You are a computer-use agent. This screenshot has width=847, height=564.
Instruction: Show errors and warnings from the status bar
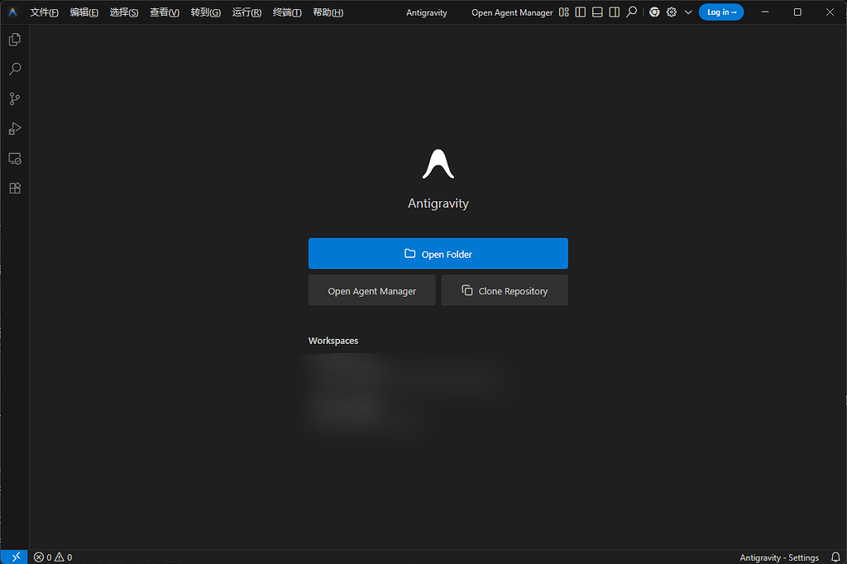(53, 557)
